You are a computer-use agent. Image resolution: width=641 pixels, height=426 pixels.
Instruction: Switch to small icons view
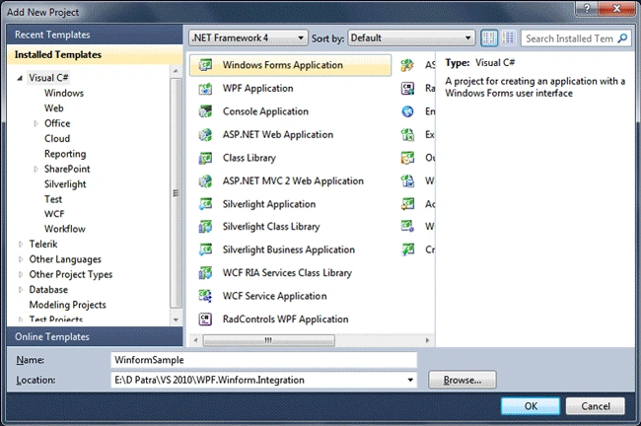pos(509,38)
